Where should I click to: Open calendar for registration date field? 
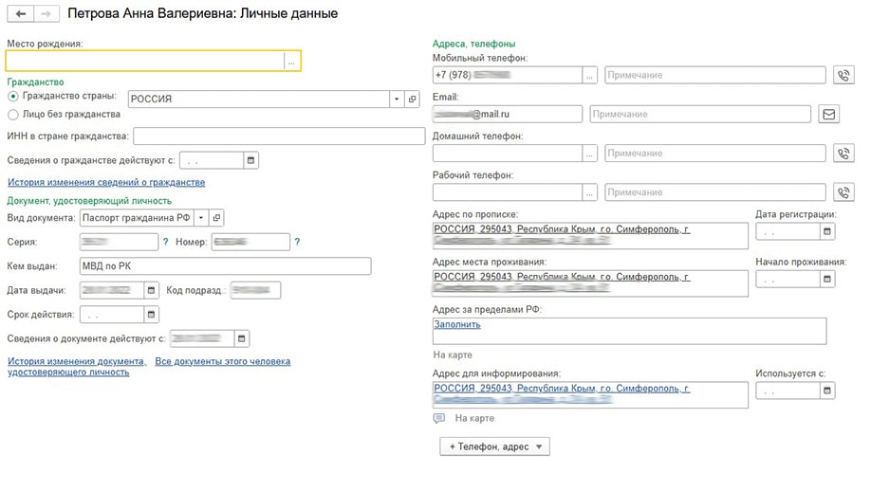(x=828, y=231)
